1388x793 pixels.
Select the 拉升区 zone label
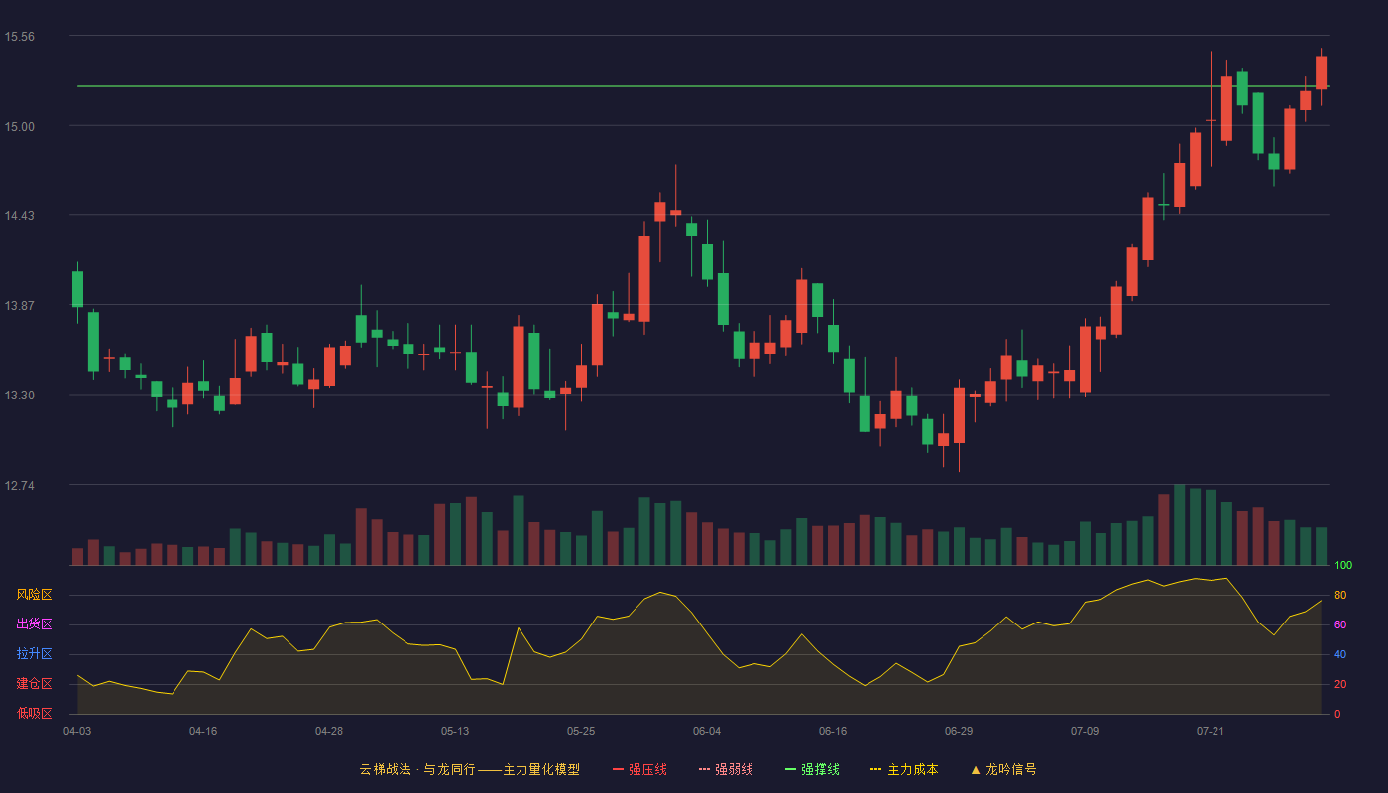click(x=34, y=654)
